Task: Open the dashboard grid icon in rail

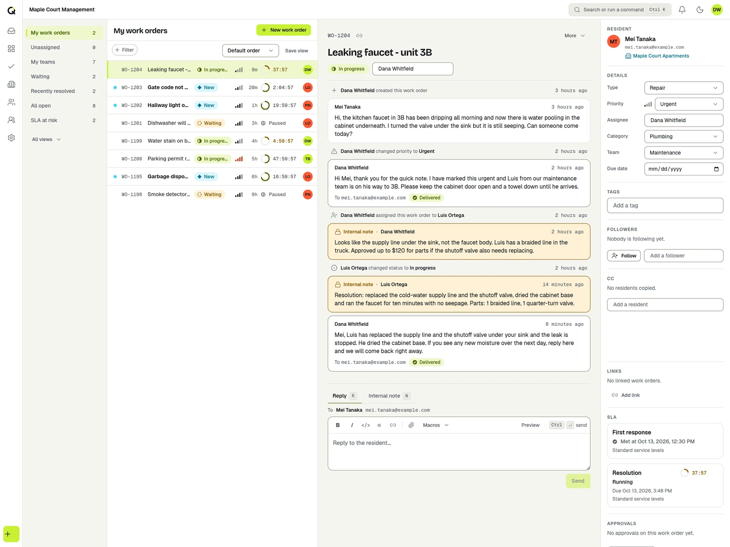Action: (x=11, y=49)
